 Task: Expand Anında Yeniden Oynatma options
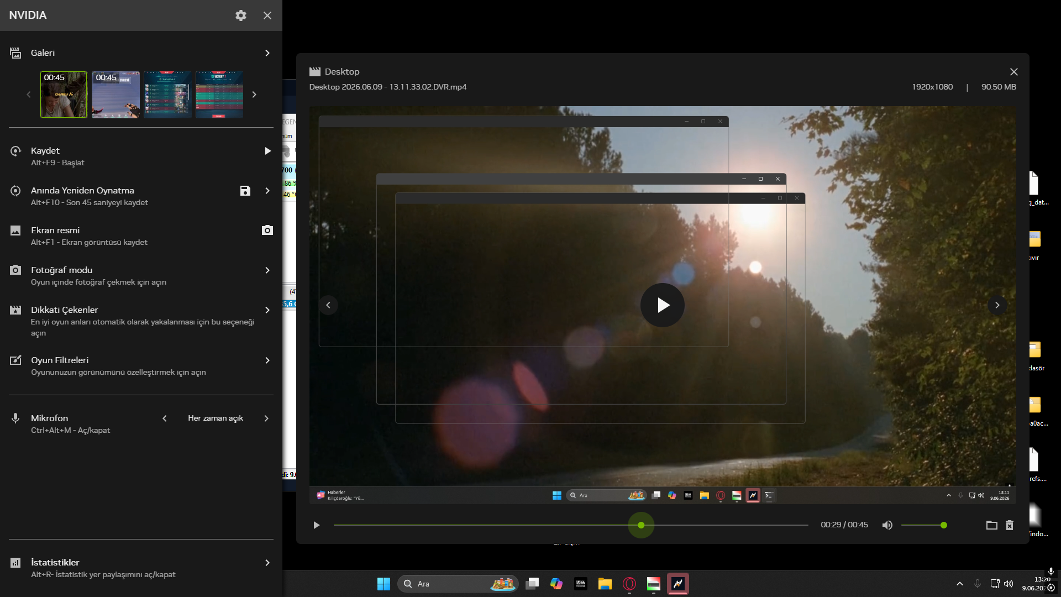267,191
